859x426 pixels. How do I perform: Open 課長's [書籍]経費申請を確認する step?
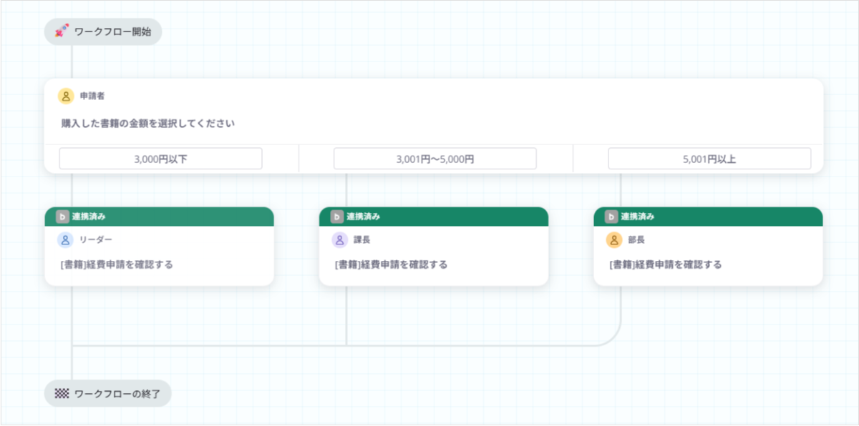[392, 264]
